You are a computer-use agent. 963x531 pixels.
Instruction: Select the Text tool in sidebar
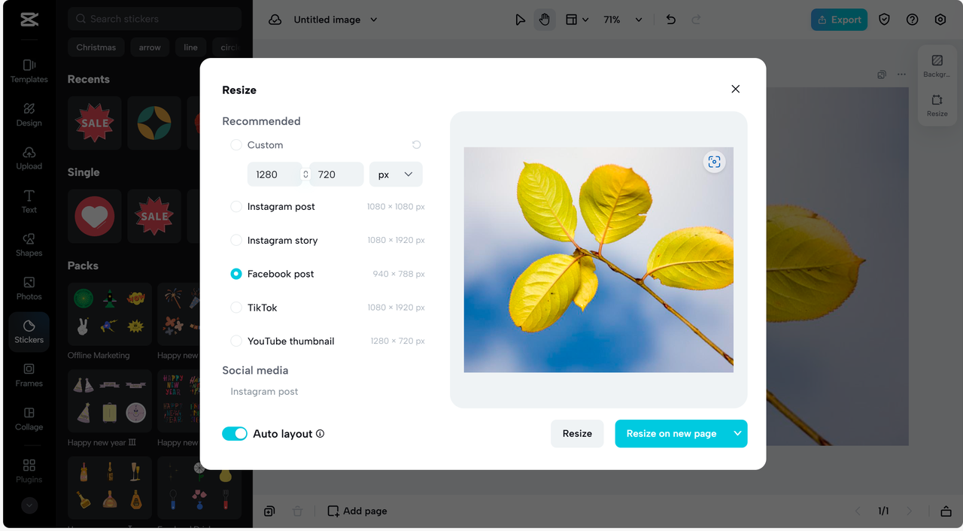pos(29,201)
